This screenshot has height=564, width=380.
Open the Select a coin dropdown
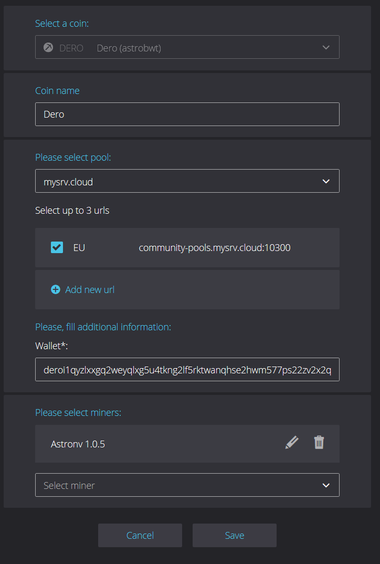coord(187,47)
